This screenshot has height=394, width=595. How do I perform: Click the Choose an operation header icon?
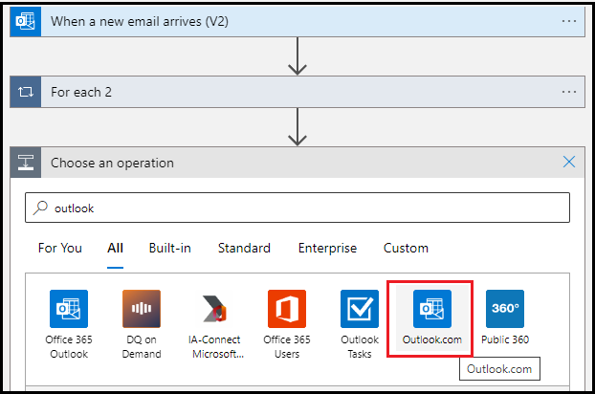(26, 163)
